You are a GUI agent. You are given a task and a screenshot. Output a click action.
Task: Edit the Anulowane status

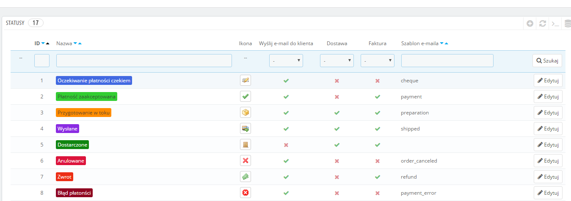point(548,161)
